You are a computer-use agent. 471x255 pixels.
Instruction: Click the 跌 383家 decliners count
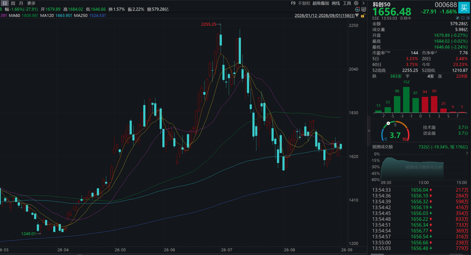tap(387, 76)
